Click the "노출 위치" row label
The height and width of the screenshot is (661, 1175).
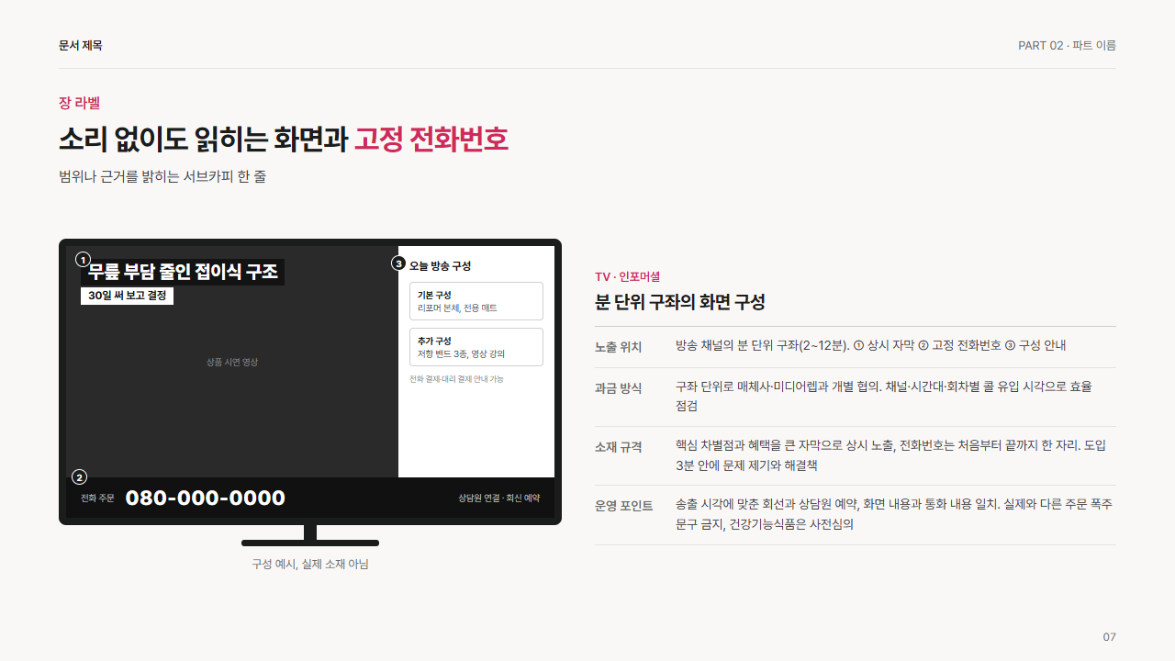(618, 347)
